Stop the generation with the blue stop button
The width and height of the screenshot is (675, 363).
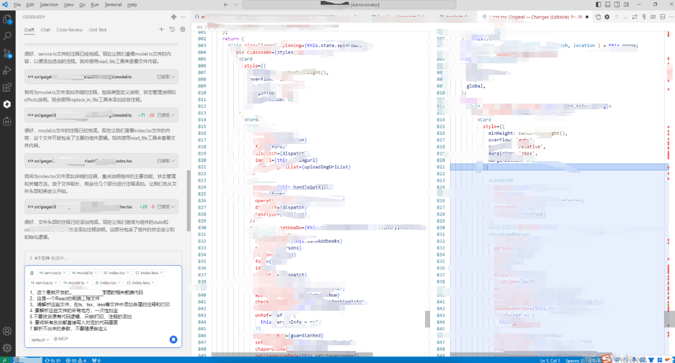(173, 340)
